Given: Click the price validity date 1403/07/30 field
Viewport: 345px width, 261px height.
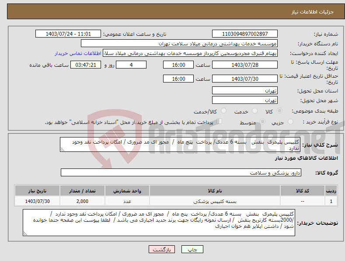Looking at the screenshot, I should [x=245, y=79].
